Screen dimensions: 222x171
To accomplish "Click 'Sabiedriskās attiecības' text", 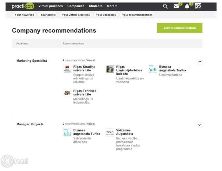I will coord(82,140).
